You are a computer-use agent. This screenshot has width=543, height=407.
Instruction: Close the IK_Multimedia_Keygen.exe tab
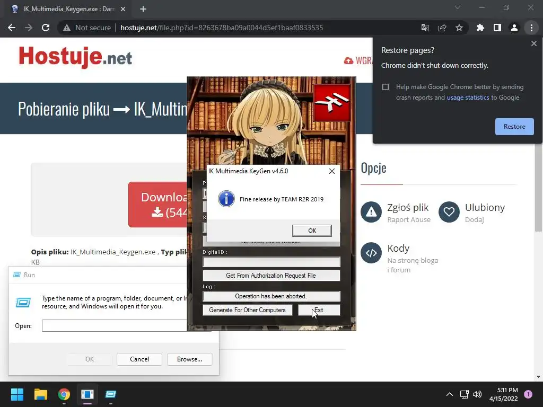click(x=123, y=9)
